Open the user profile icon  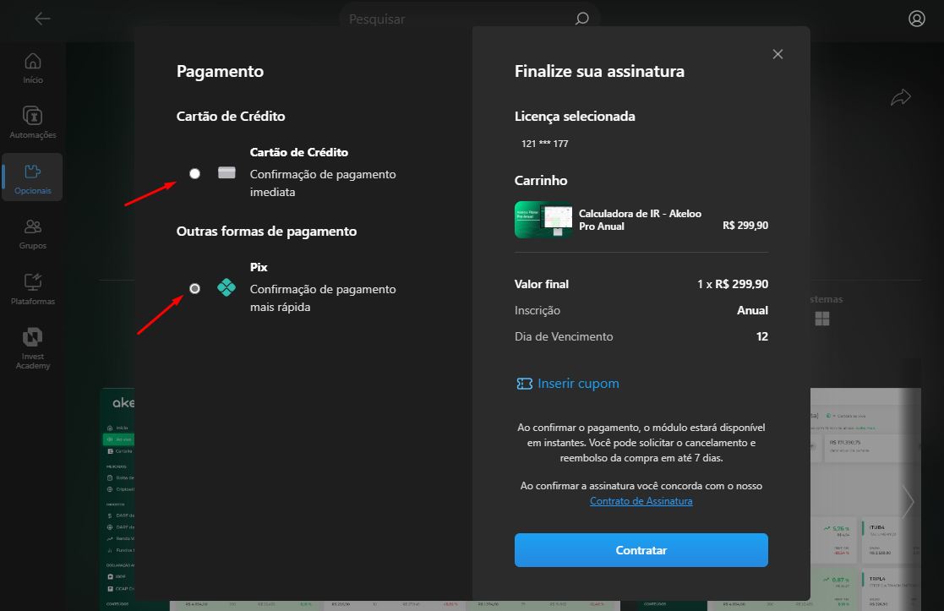coord(917,19)
